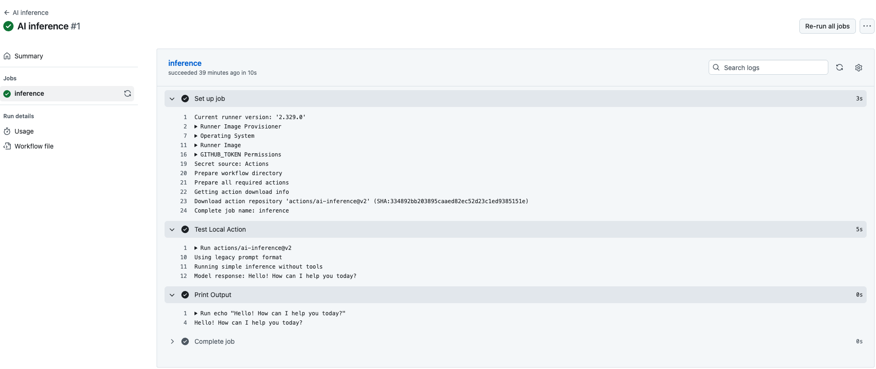Click the refresh logs icon

840,68
